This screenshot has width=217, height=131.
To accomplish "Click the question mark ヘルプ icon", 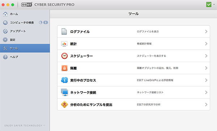I will pos(5,57).
